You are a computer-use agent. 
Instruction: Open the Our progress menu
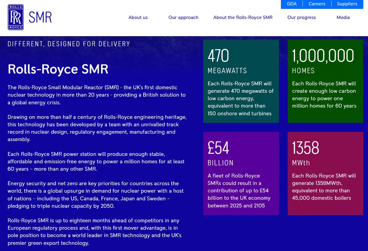pos(302,17)
